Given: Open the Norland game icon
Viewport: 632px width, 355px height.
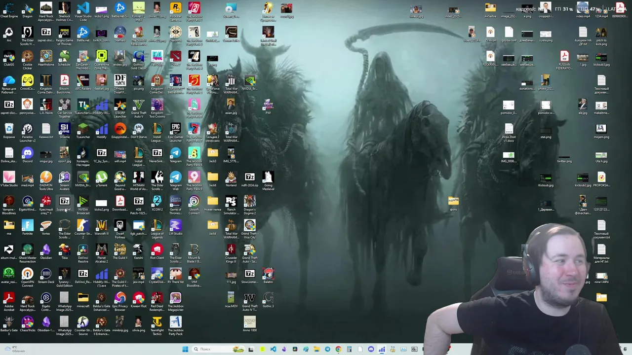Looking at the screenshot, I should (231, 177).
